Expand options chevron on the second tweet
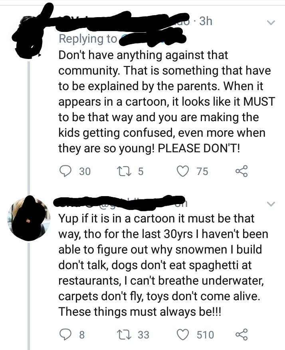This screenshot has height=350, width=285. (271, 204)
